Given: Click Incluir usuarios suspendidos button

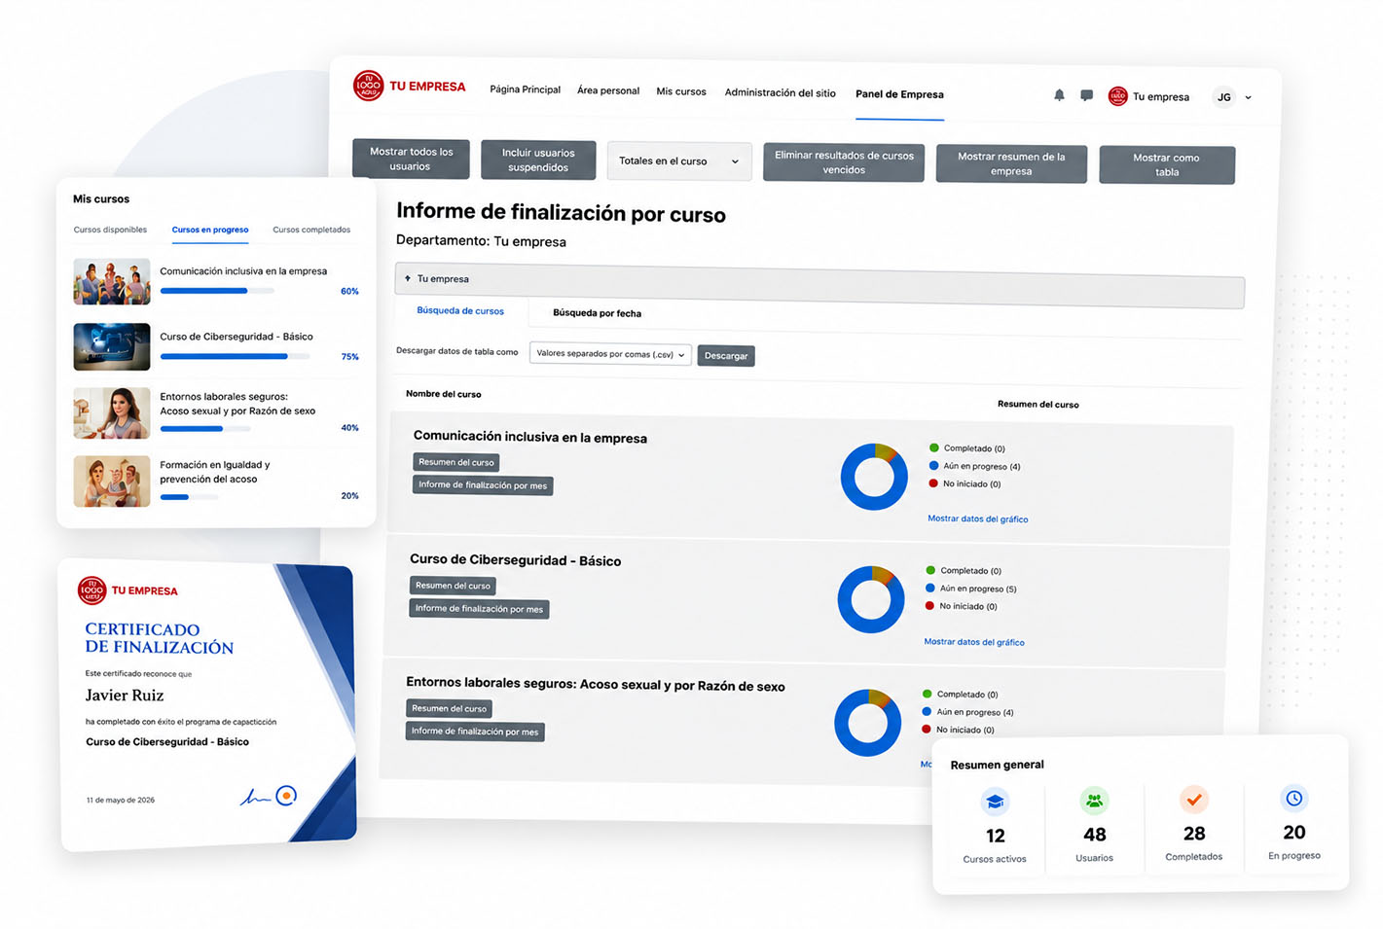Looking at the screenshot, I should pos(538,160).
